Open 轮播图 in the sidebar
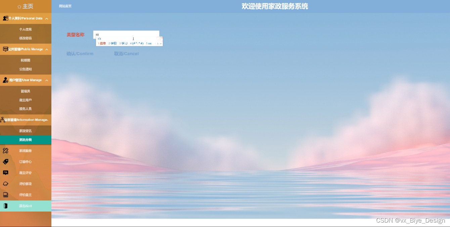The height and width of the screenshot is (227, 450). (26, 60)
